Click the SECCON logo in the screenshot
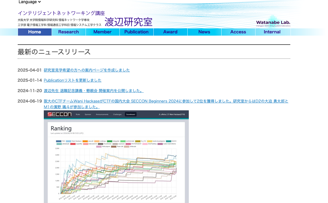 click(59, 114)
